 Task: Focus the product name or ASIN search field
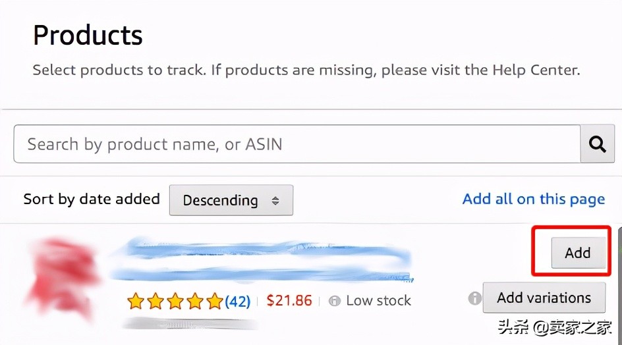297,144
